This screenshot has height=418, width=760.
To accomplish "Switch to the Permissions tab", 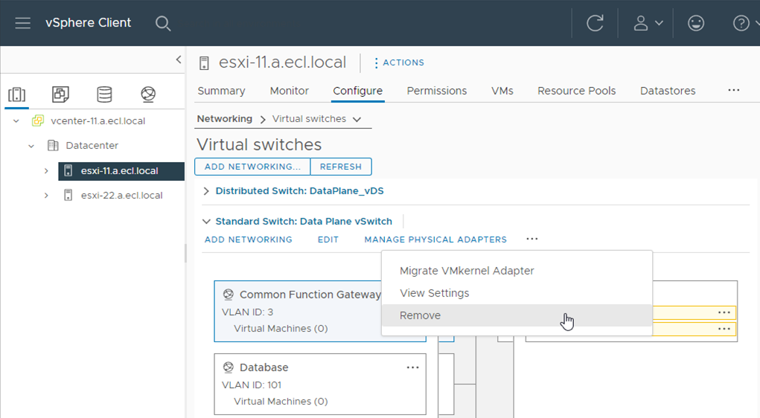I will pos(436,91).
